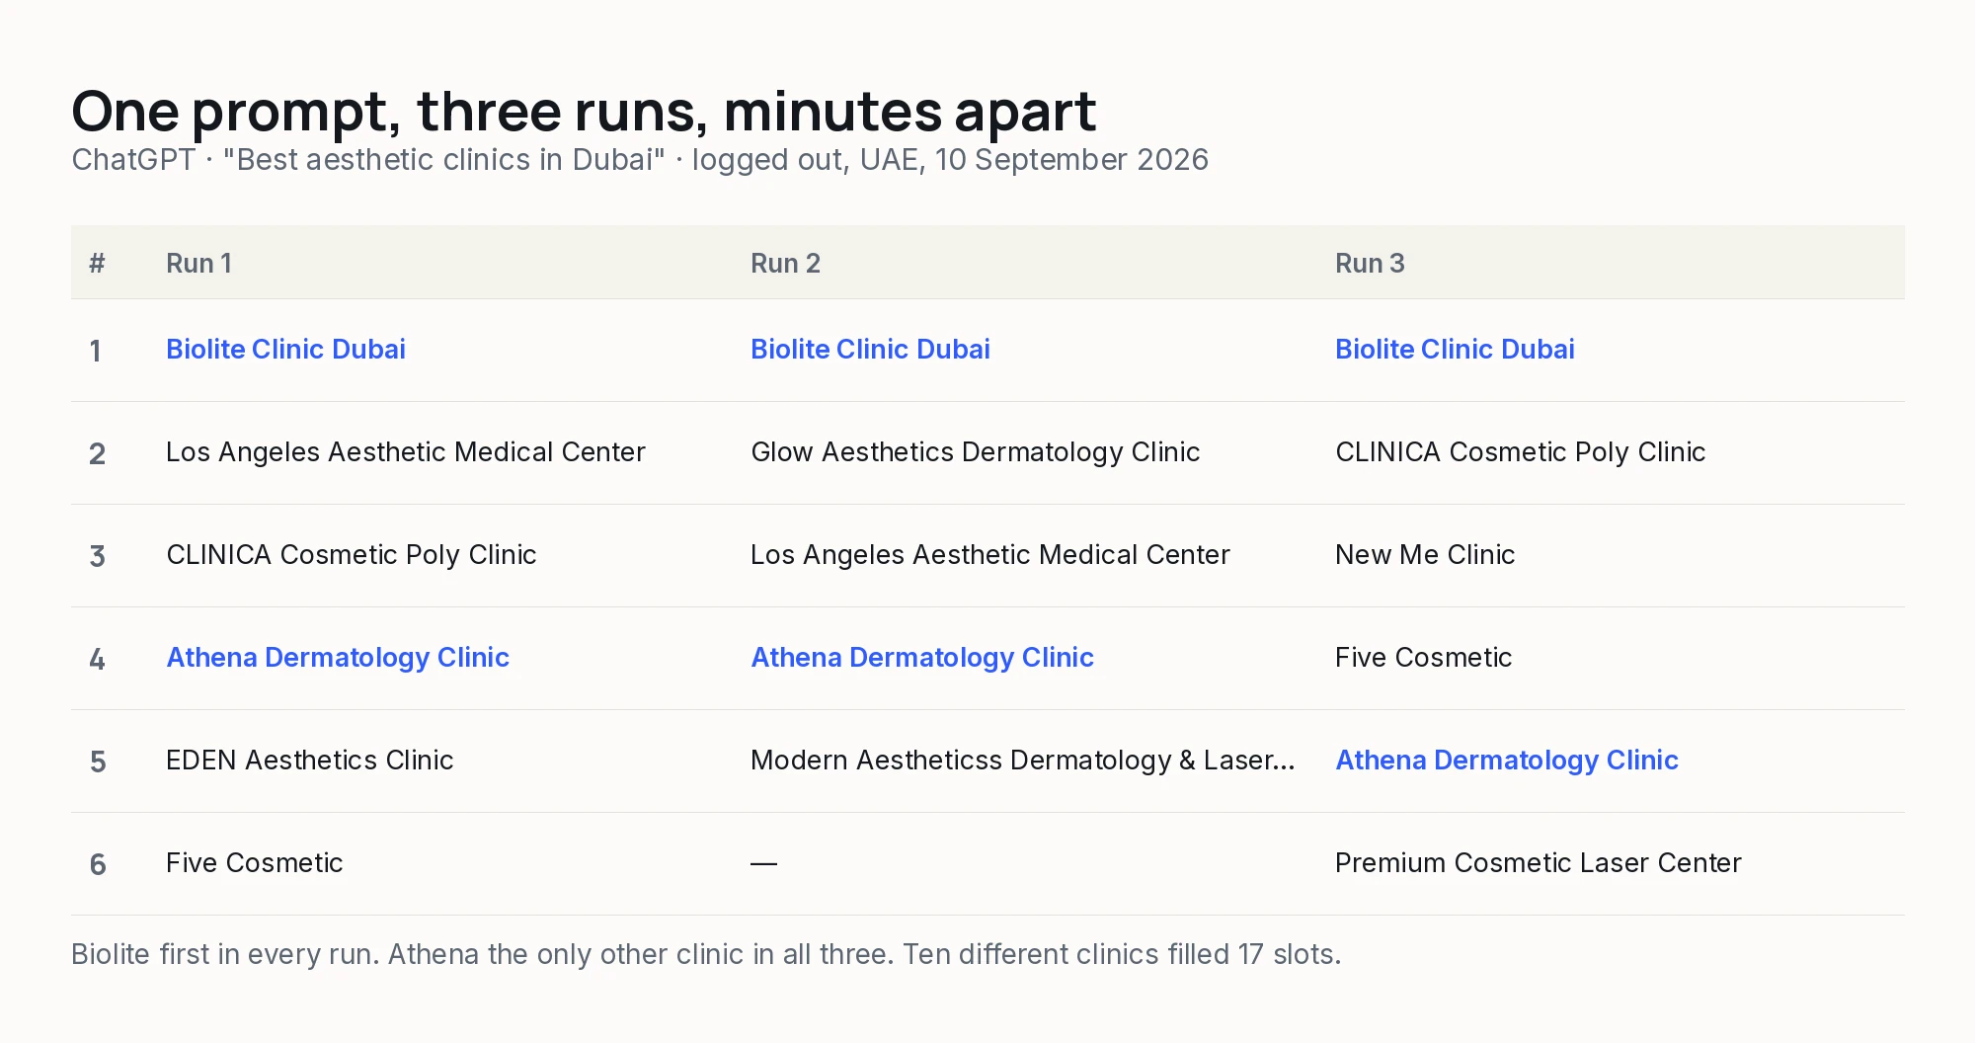Click the 'Run 1' column header
This screenshot has width=1975, height=1043.
[x=198, y=263]
